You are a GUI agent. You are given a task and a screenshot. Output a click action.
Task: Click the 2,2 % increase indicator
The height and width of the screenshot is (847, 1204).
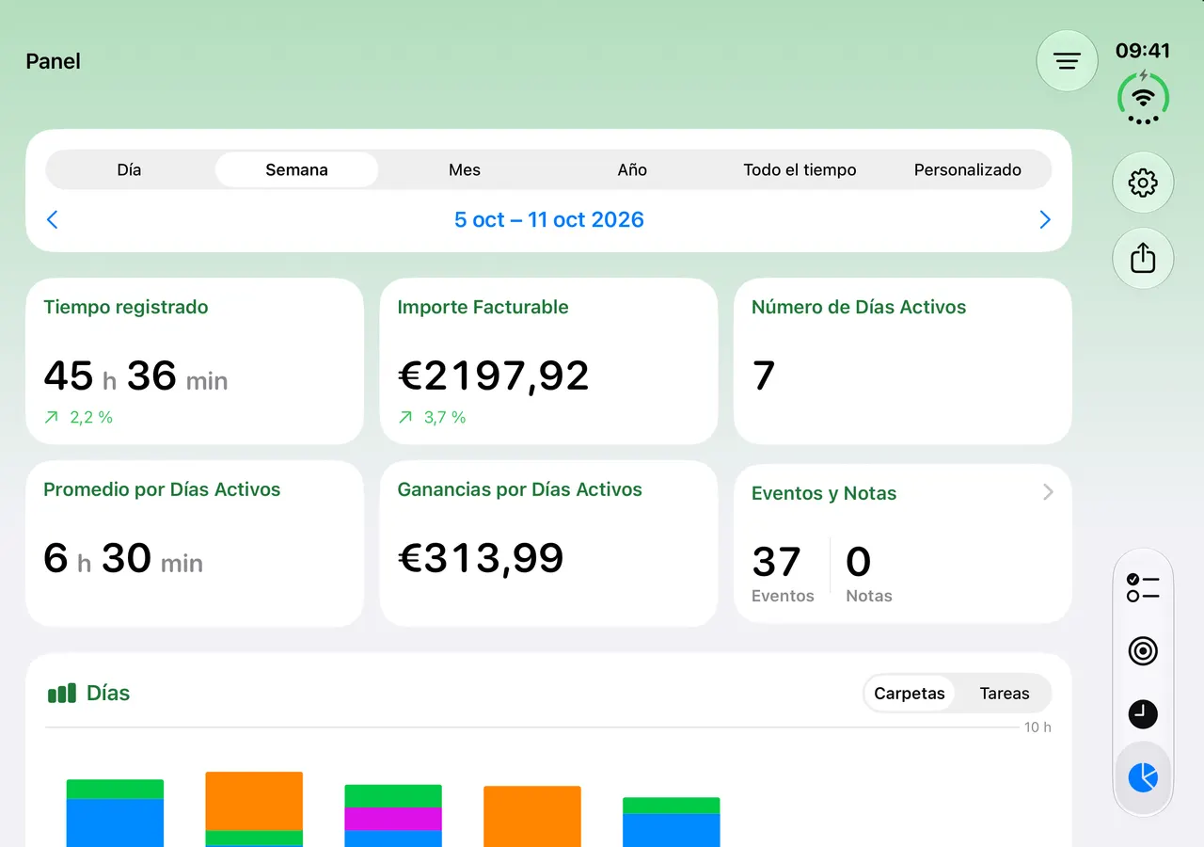point(79,417)
